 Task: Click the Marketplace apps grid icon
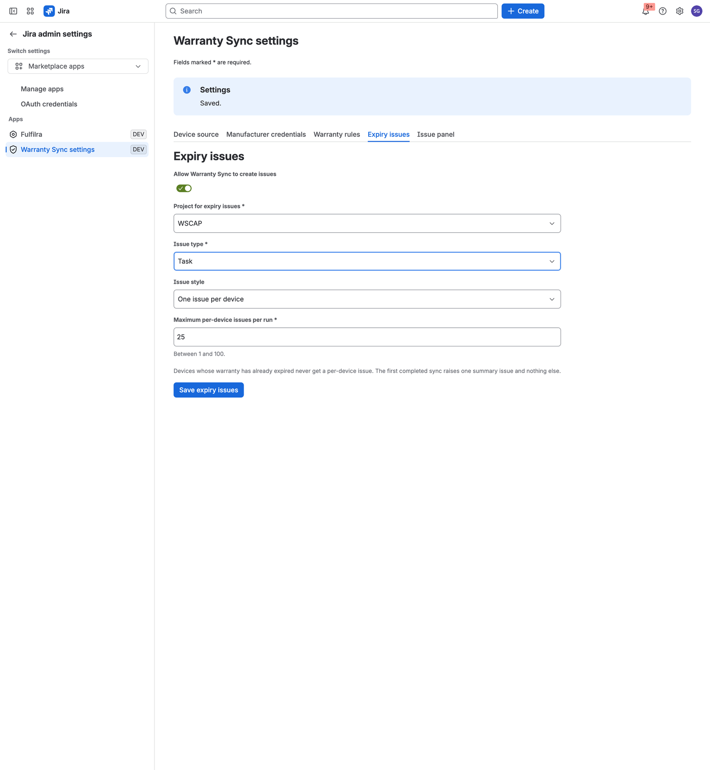click(19, 66)
